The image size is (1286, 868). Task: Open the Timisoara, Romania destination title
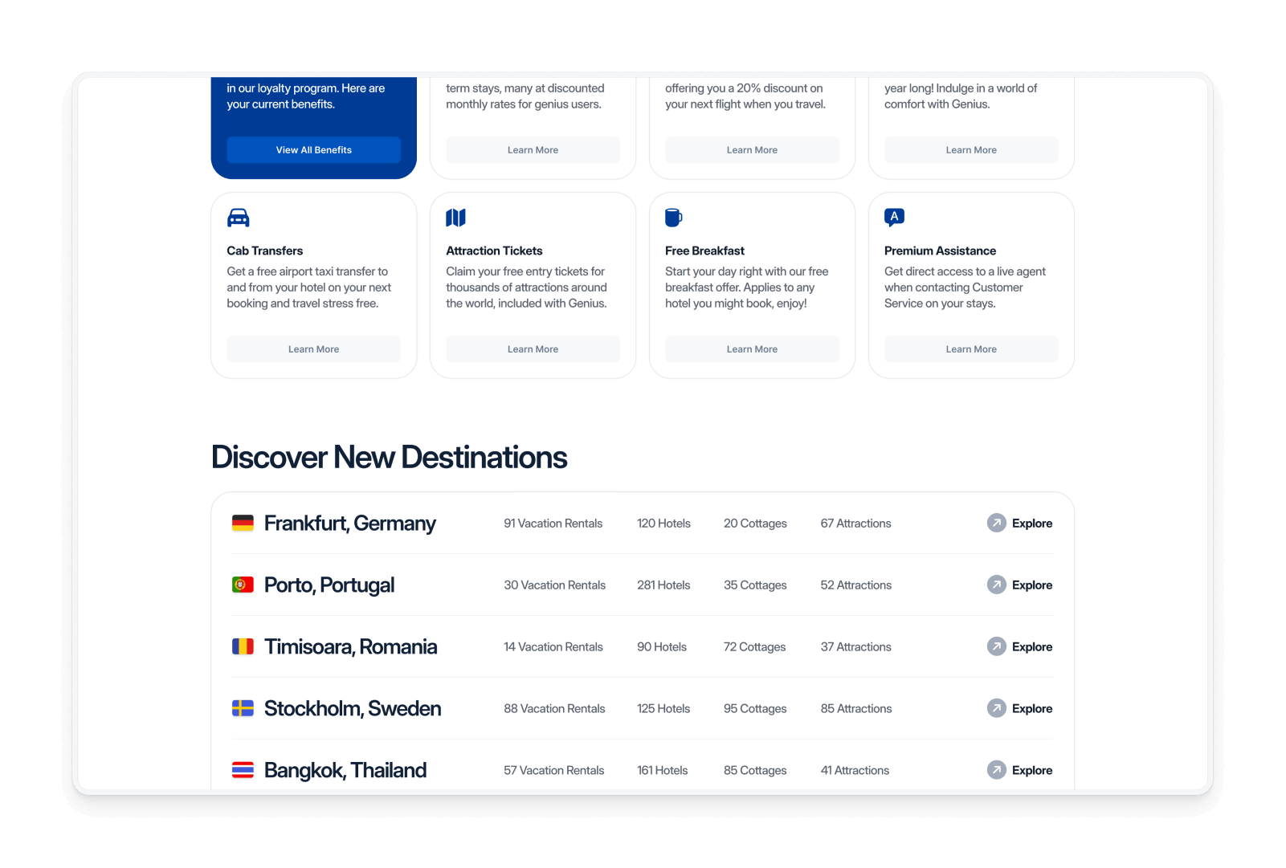[350, 647]
